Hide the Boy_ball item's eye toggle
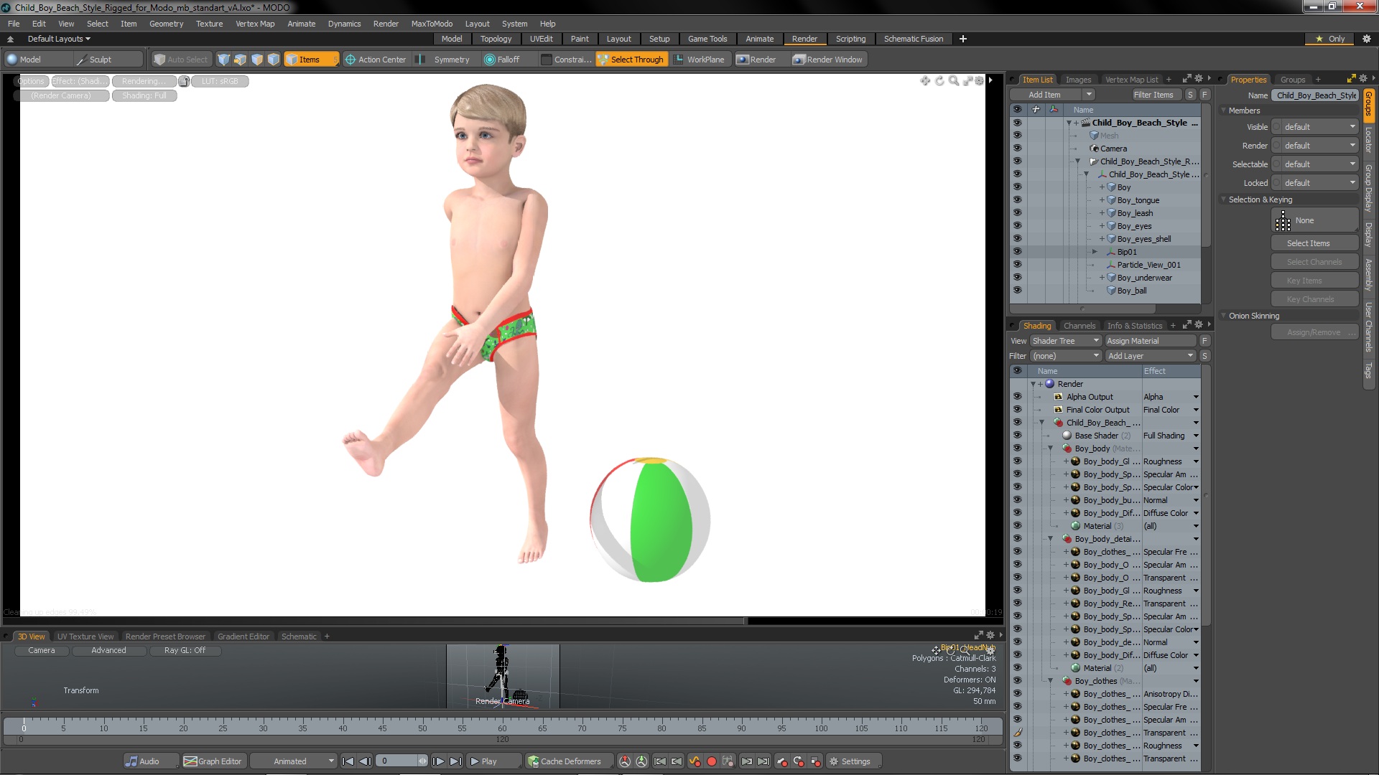 tap(1017, 291)
